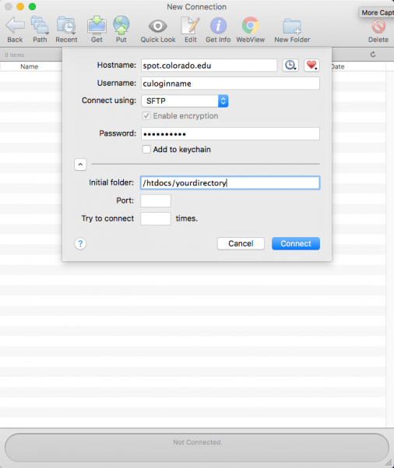Click into the Port input field
The image size is (394, 468).
pyautogui.click(x=156, y=201)
